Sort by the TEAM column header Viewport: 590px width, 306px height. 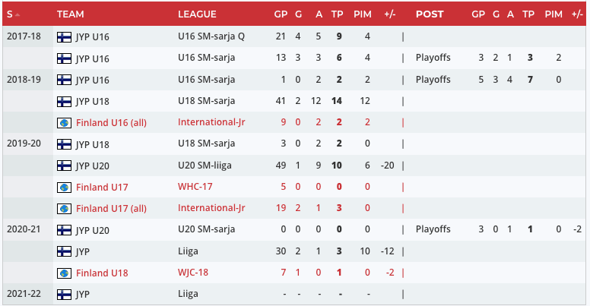click(x=71, y=14)
